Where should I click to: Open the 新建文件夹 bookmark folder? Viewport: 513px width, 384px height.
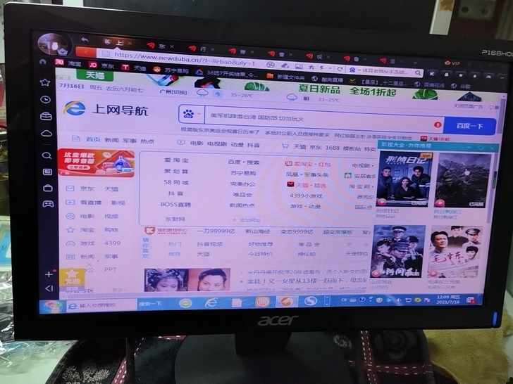(x=285, y=77)
